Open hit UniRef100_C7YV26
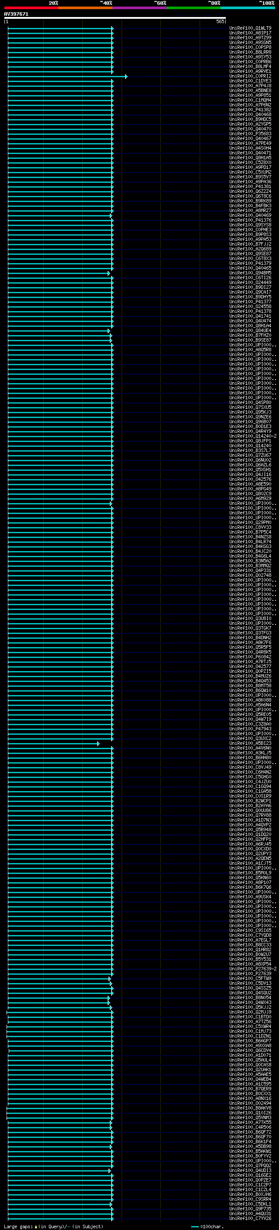The width and height of the screenshot is (279, 1230). 250,1219
